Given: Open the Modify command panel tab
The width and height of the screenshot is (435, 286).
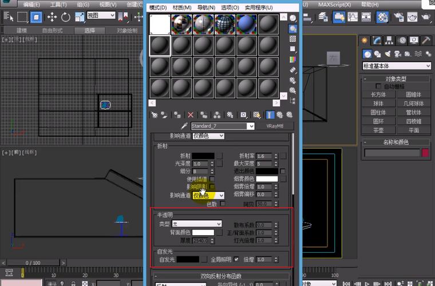Looking at the screenshot, I should pyautogui.click(x=377, y=41).
